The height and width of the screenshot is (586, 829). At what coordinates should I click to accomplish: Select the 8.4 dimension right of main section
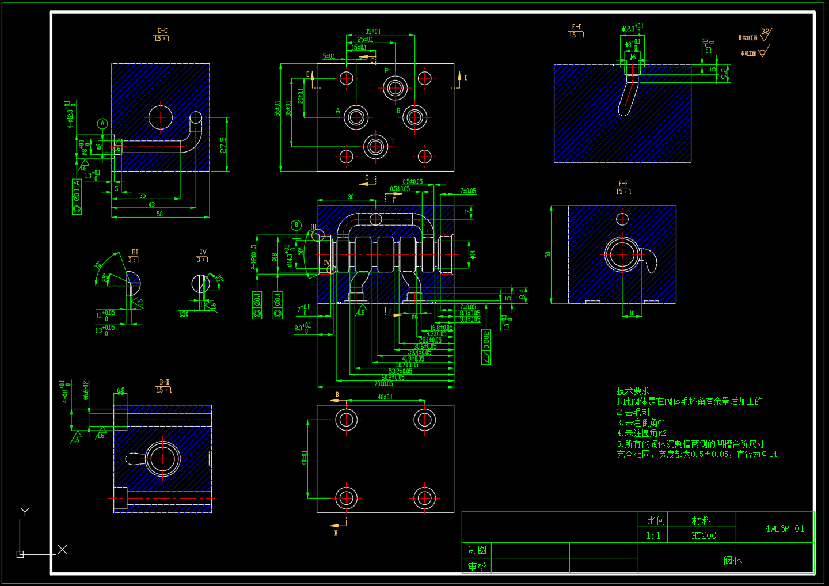(523, 294)
